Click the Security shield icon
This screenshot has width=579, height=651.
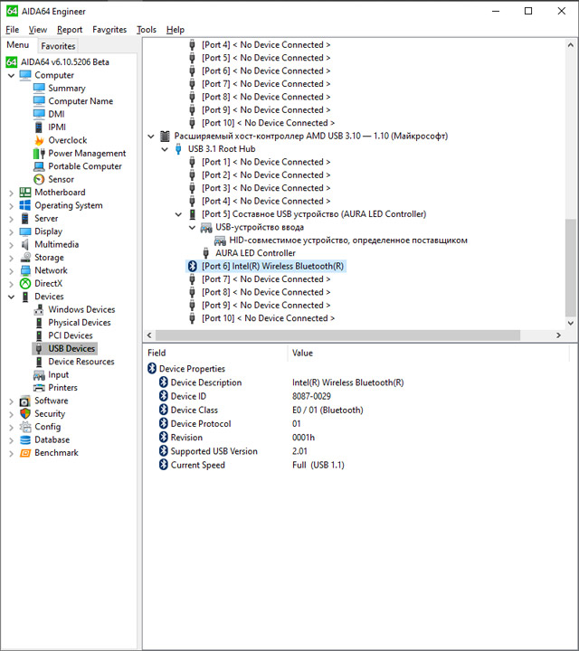click(x=25, y=413)
